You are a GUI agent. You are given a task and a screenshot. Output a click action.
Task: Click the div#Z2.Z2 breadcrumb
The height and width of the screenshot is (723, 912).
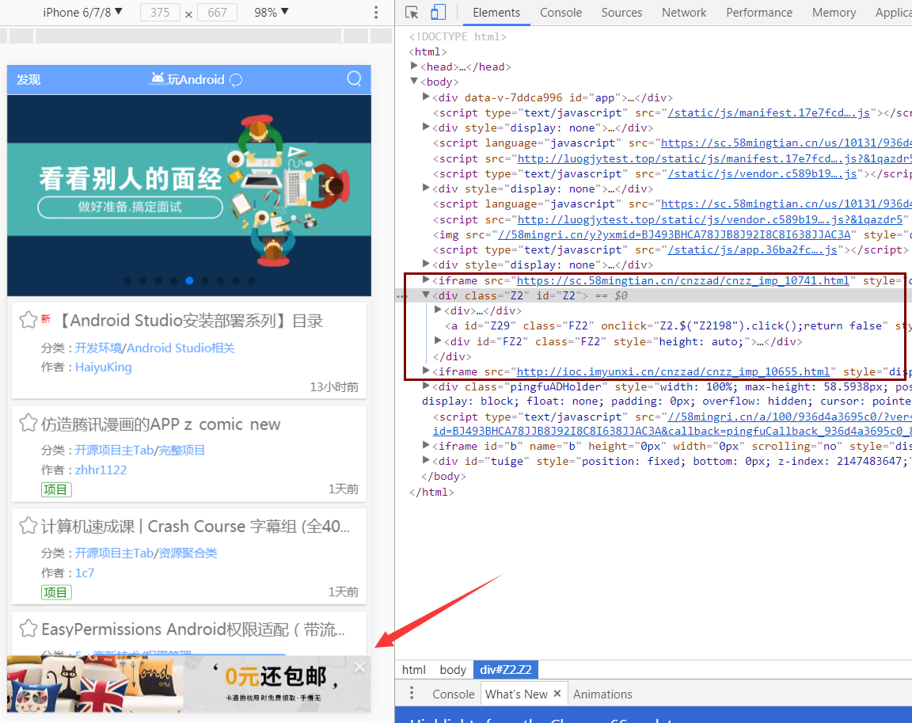pos(505,669)
